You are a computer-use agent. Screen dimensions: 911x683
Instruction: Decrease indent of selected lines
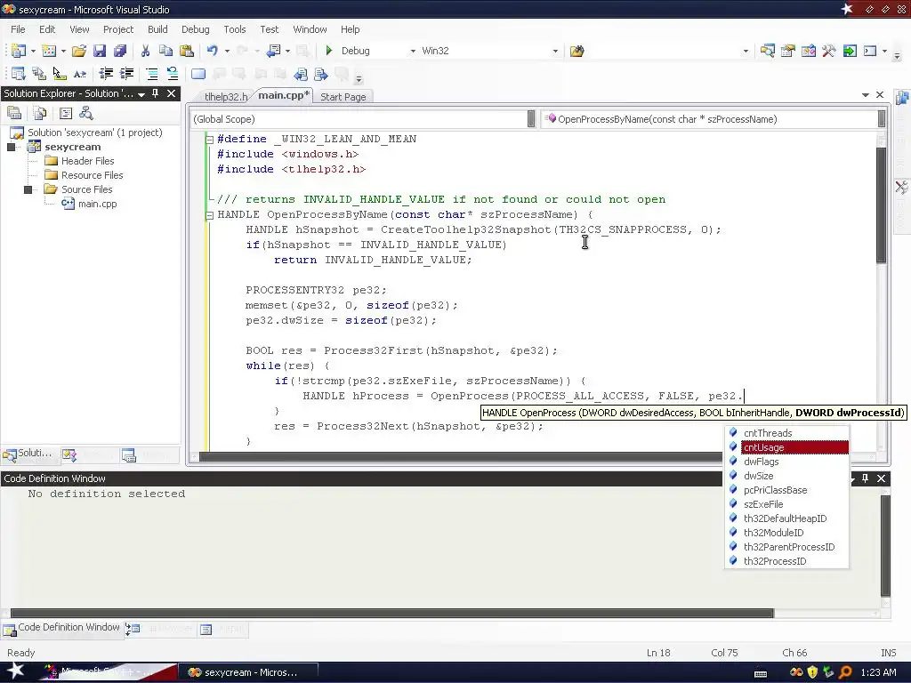point(106,74)
